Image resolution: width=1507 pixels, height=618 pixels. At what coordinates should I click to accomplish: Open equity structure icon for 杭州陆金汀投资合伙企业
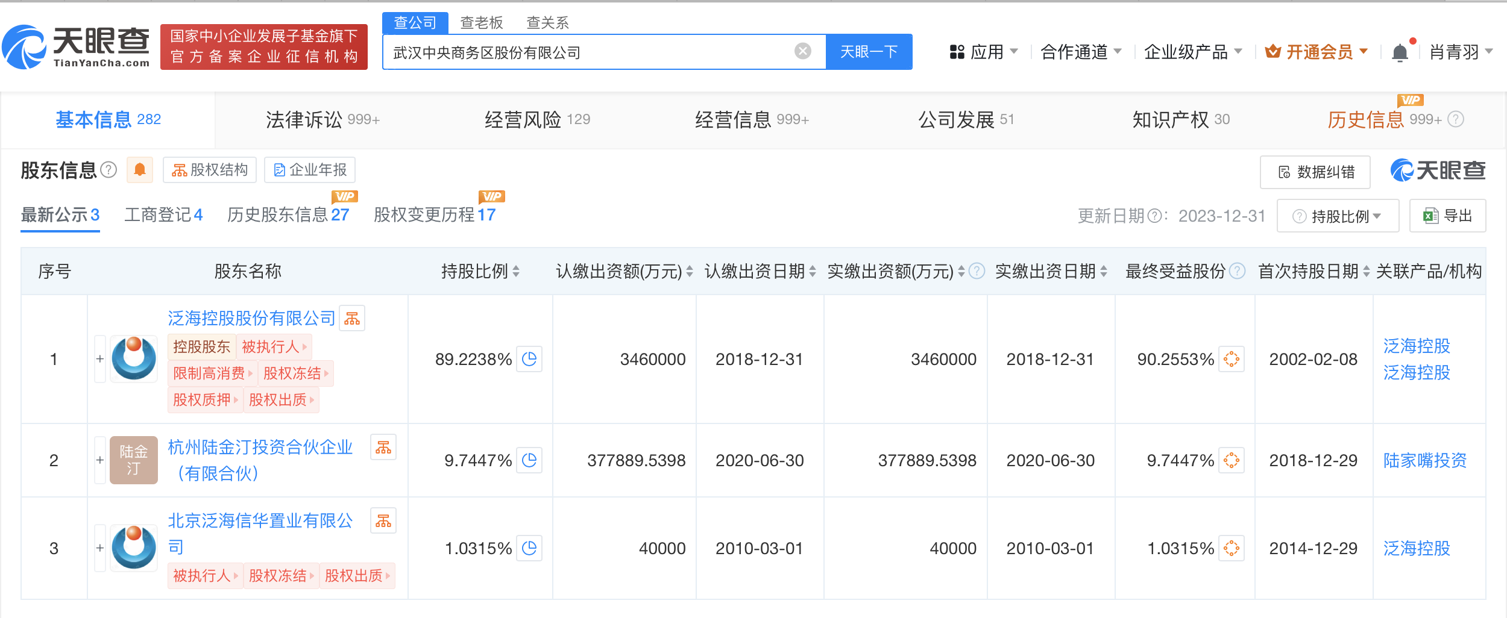click(x=383, y=448)
